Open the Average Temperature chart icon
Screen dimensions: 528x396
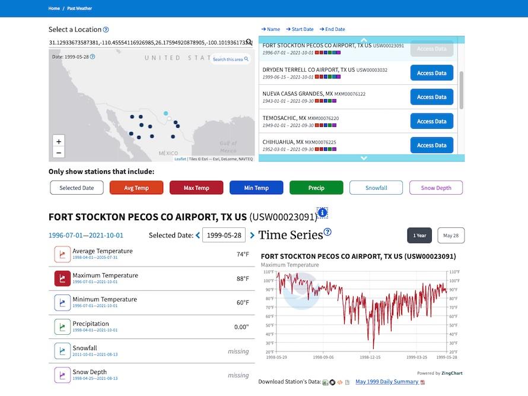62,254
